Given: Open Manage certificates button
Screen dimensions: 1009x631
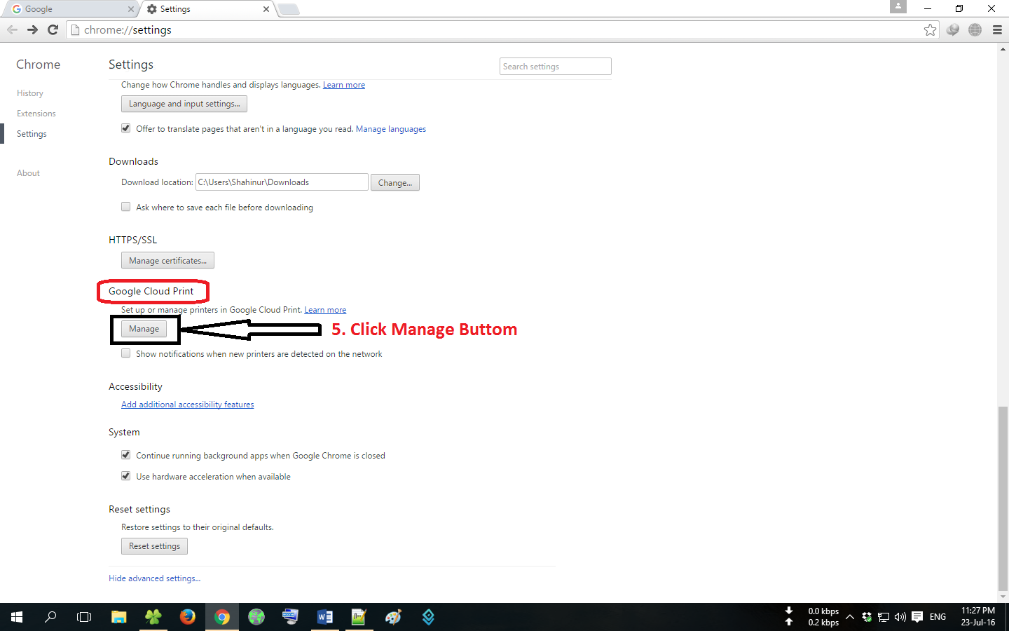Looking at the screenshot, I should click(x=167, y=260).
